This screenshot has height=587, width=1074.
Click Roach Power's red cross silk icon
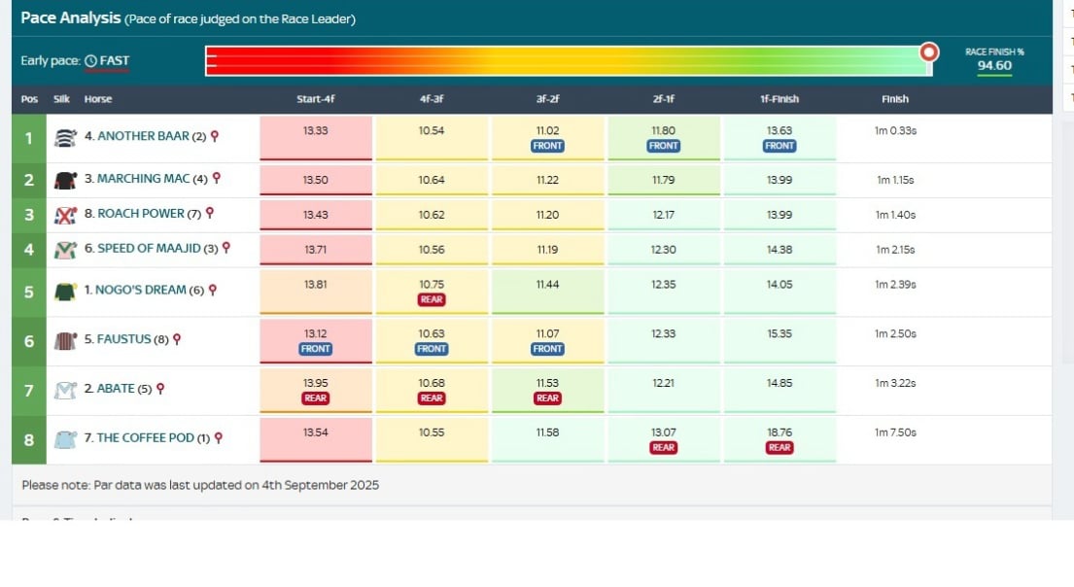(x=65, y=214)
